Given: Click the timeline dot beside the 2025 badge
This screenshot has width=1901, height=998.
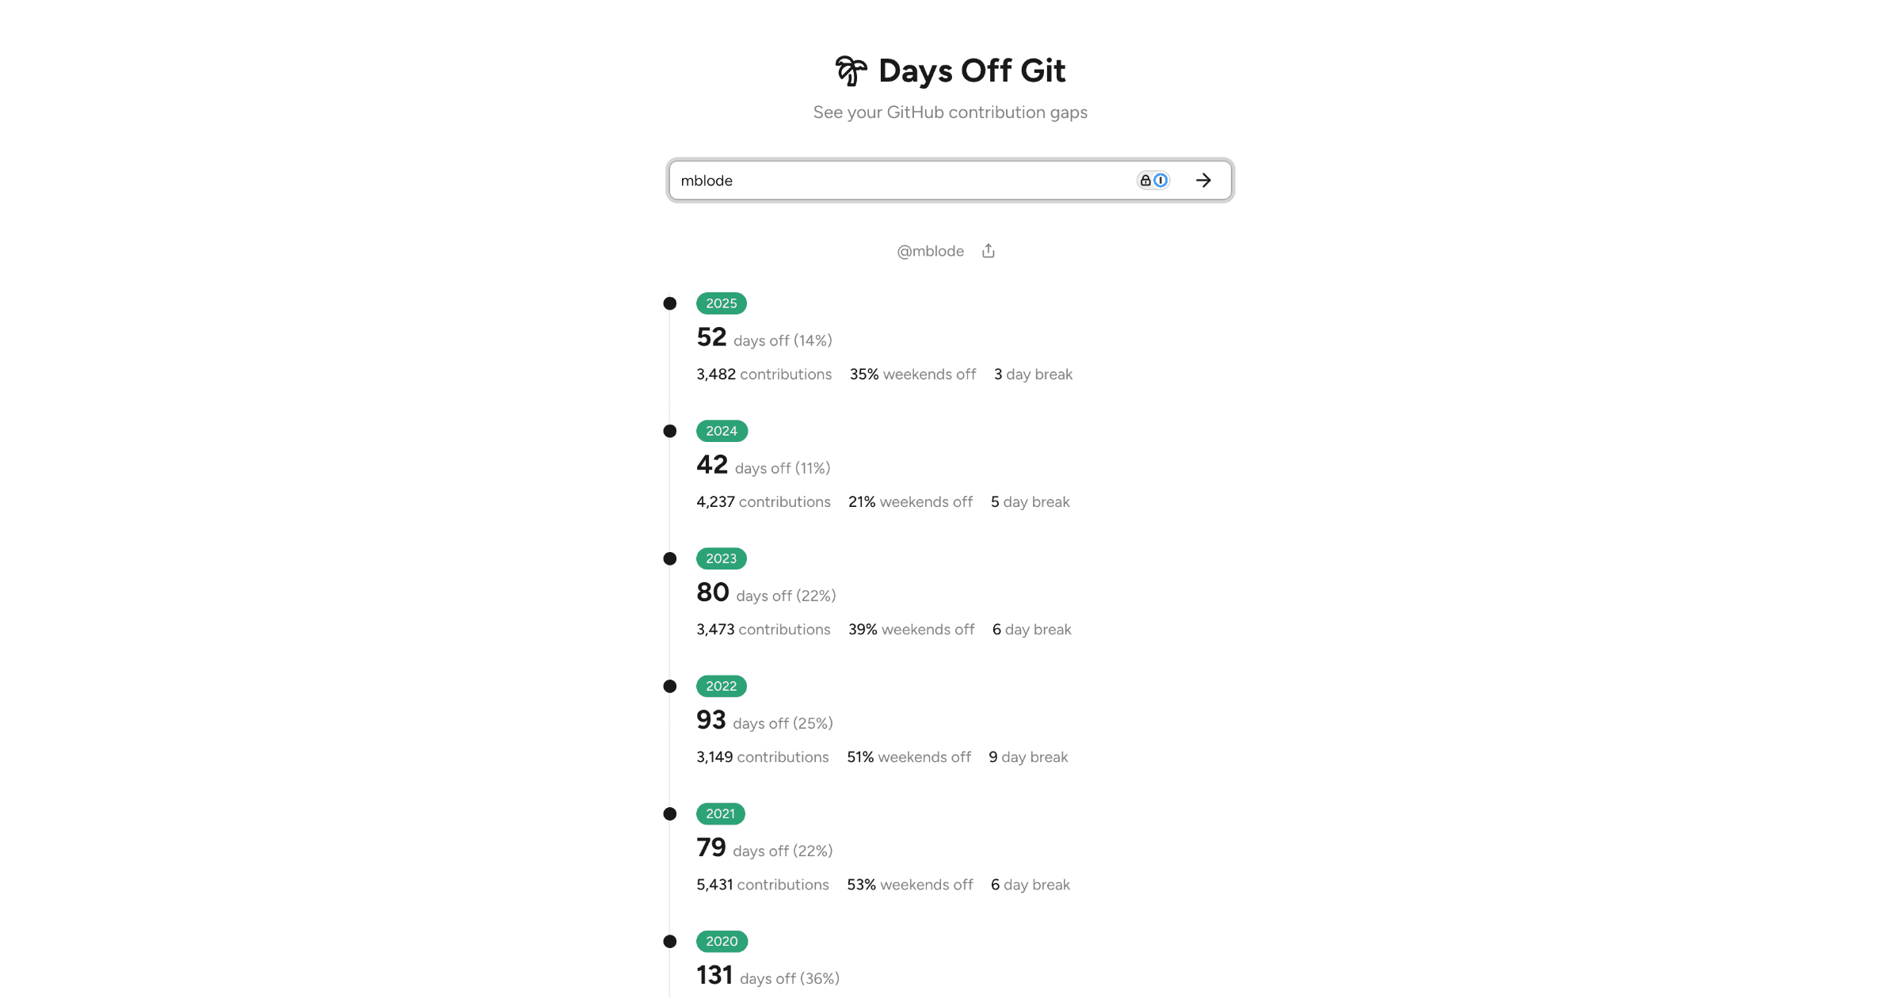Looking at the screenshot, I should (x=669, y=303).
